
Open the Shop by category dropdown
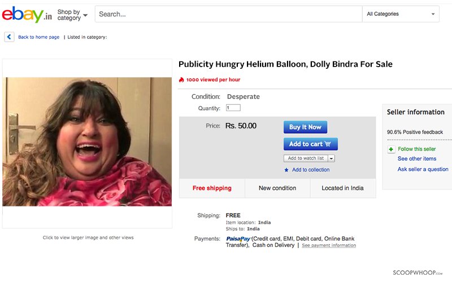pyautogui.click(x=72, y=15)
